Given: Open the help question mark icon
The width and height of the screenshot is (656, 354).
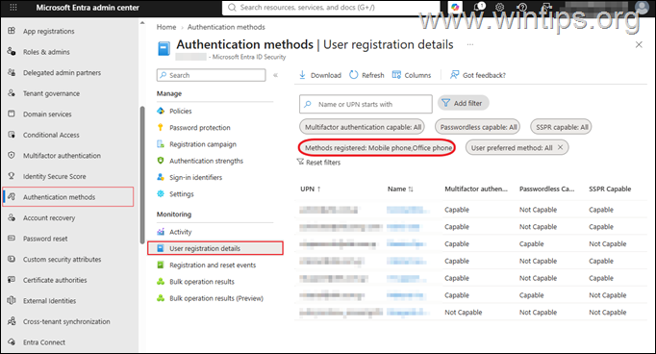Looking at the screenshot, I should pos(522,7).
